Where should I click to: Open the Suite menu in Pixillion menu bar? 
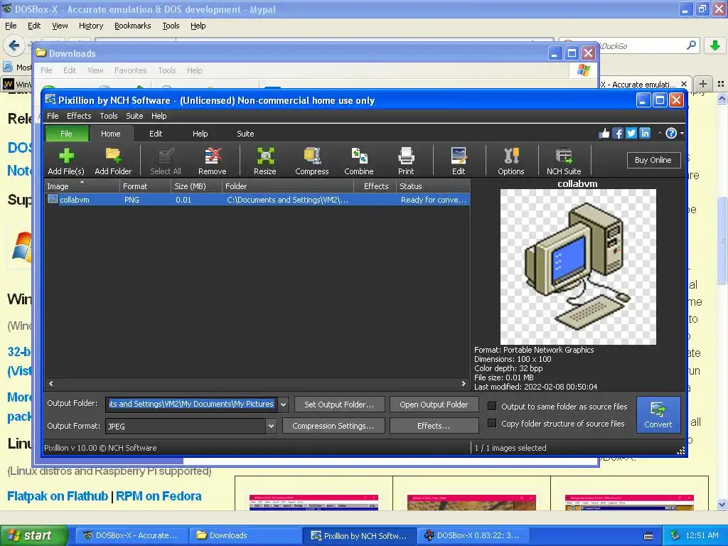tap(134, 116)
